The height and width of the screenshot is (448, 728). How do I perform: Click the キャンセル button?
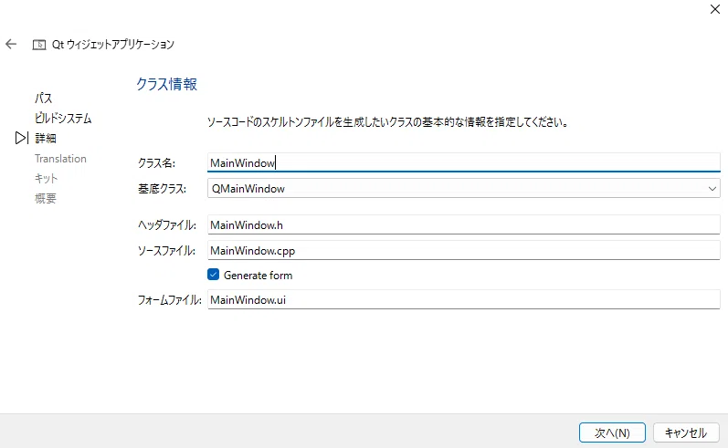click(x=686, y=432)
